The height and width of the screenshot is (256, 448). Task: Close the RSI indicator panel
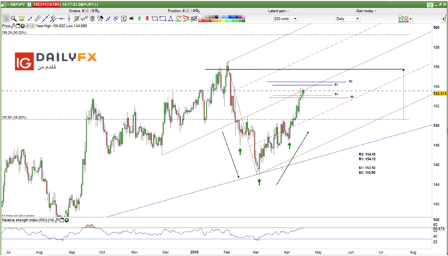(x=67, y=220)
